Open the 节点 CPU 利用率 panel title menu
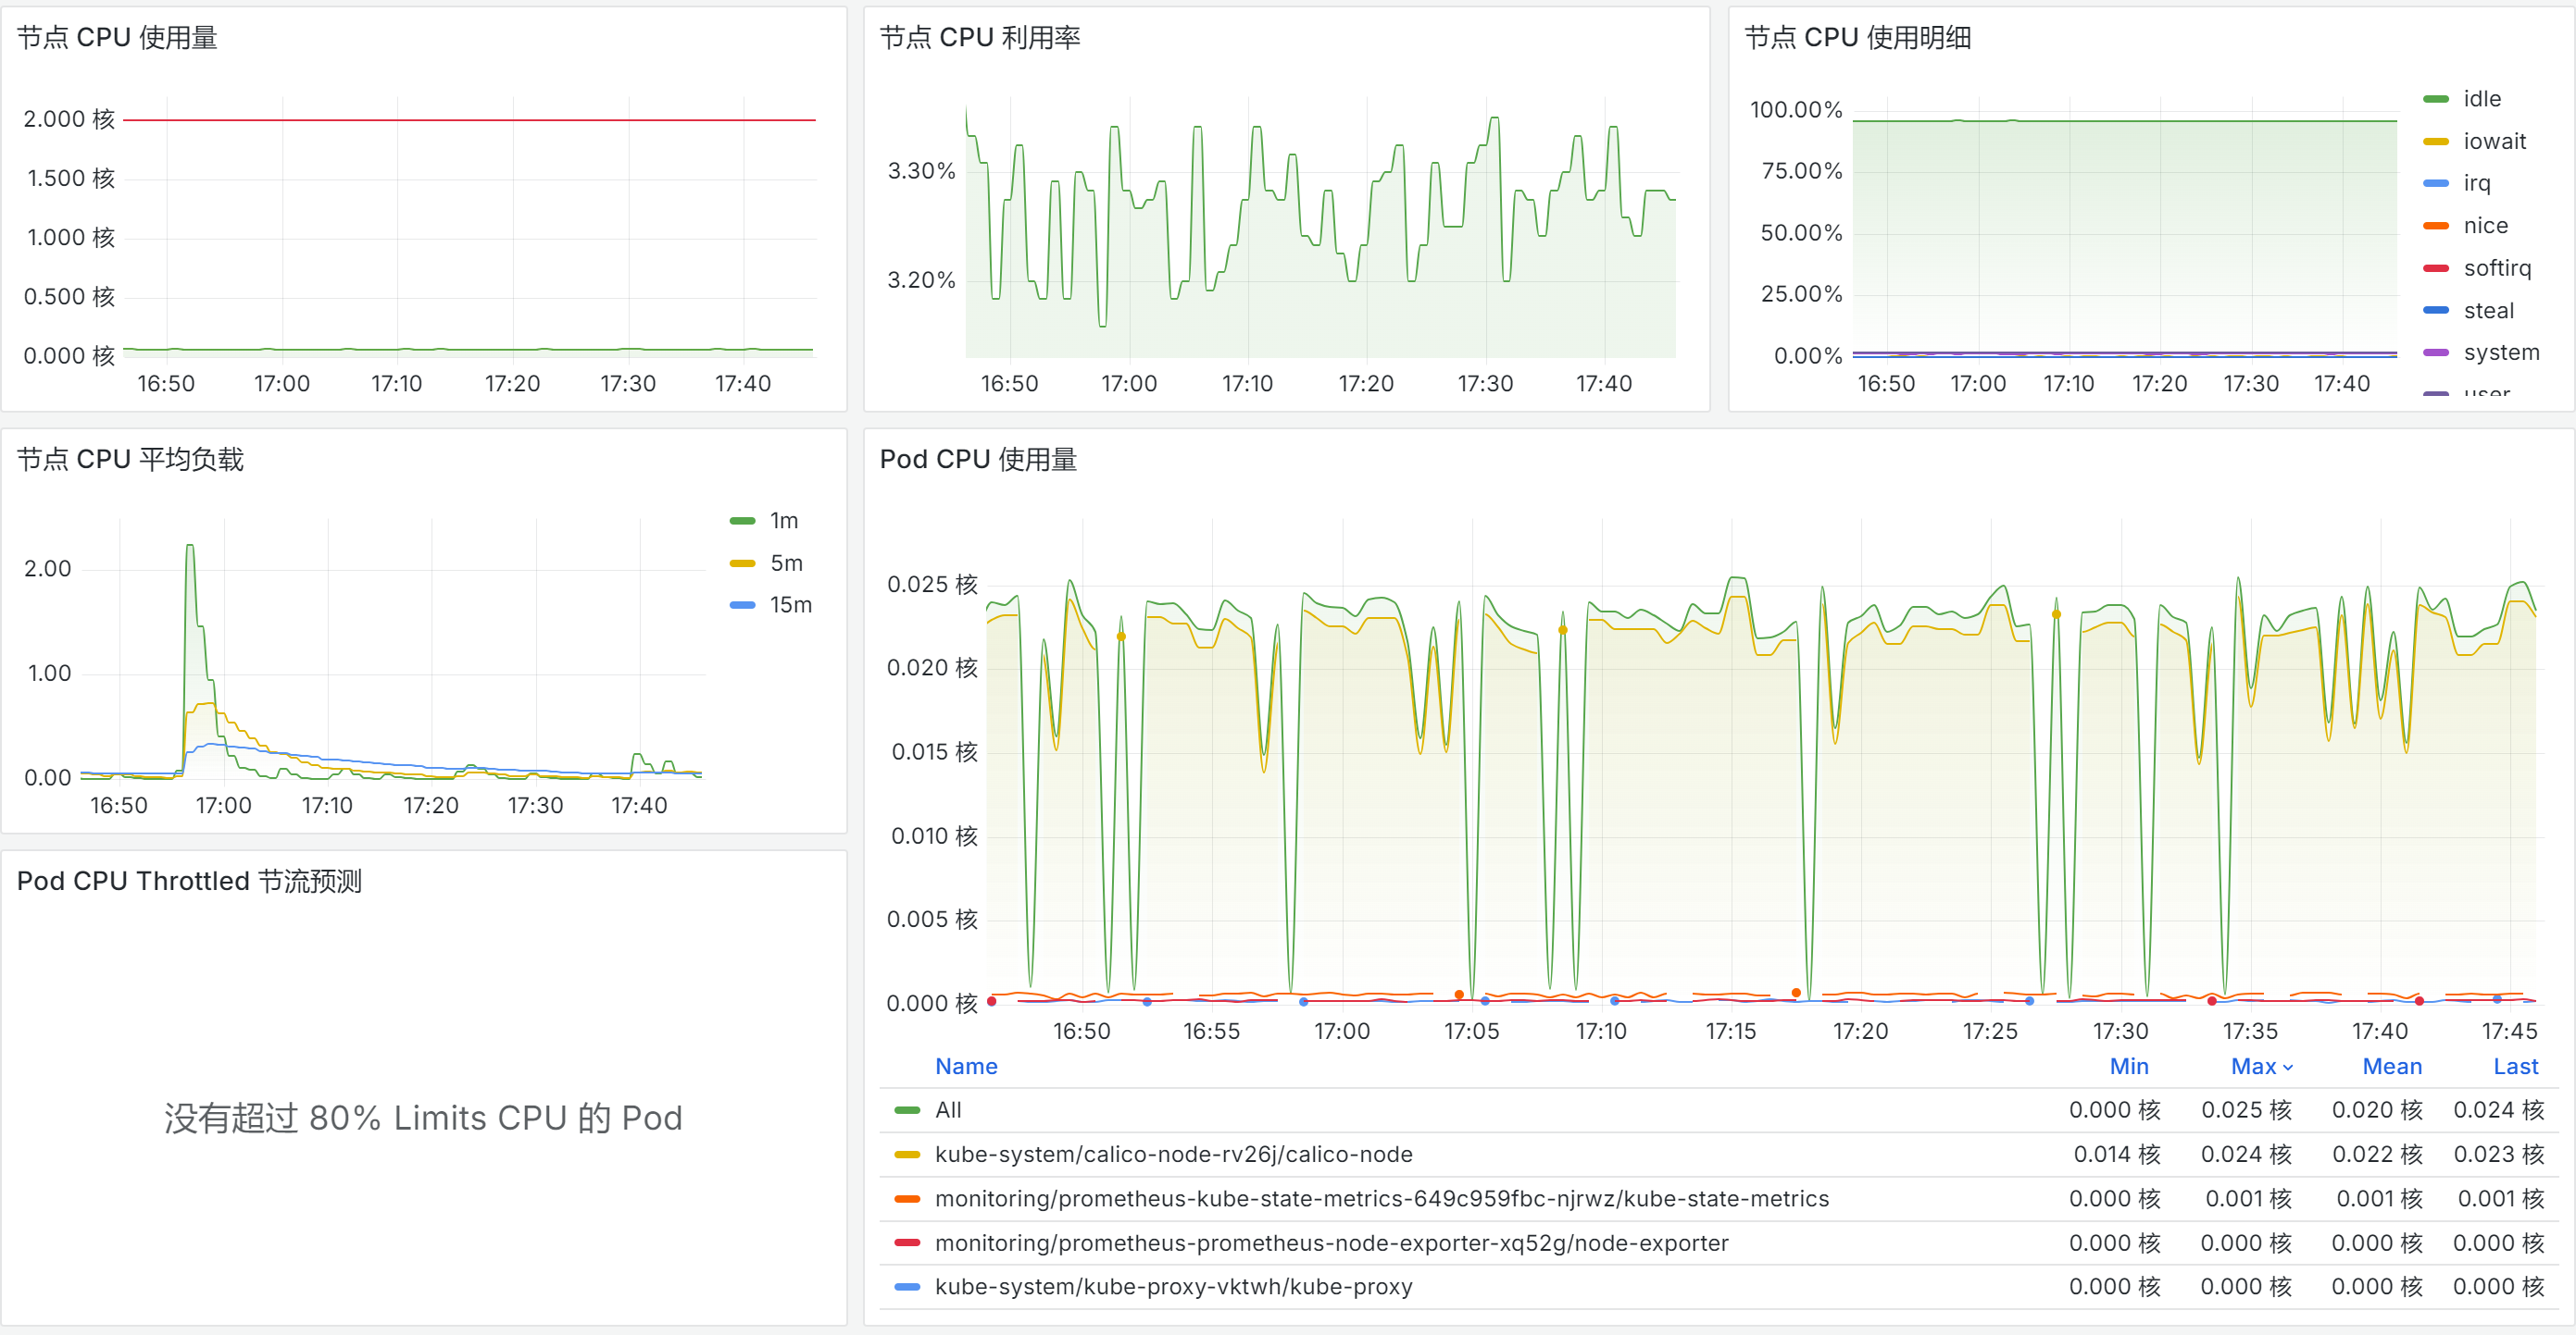Image resolution: width=2576 pixels, height=1335 pixels. [x=979, y=38]
